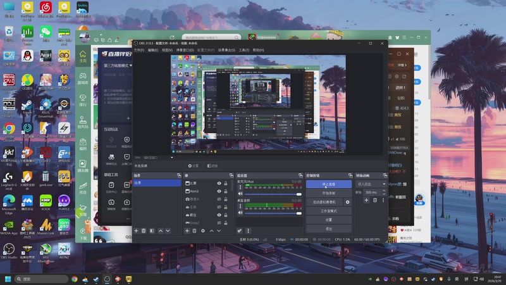Open geek.exe desktop shortcut

(x=46, y=179)
